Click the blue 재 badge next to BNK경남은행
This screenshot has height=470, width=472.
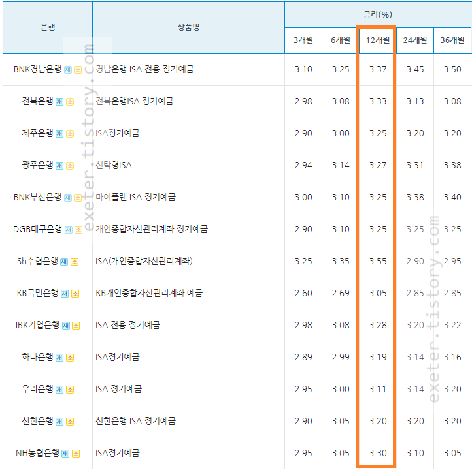pyautogui.click(x=68, y=70)
